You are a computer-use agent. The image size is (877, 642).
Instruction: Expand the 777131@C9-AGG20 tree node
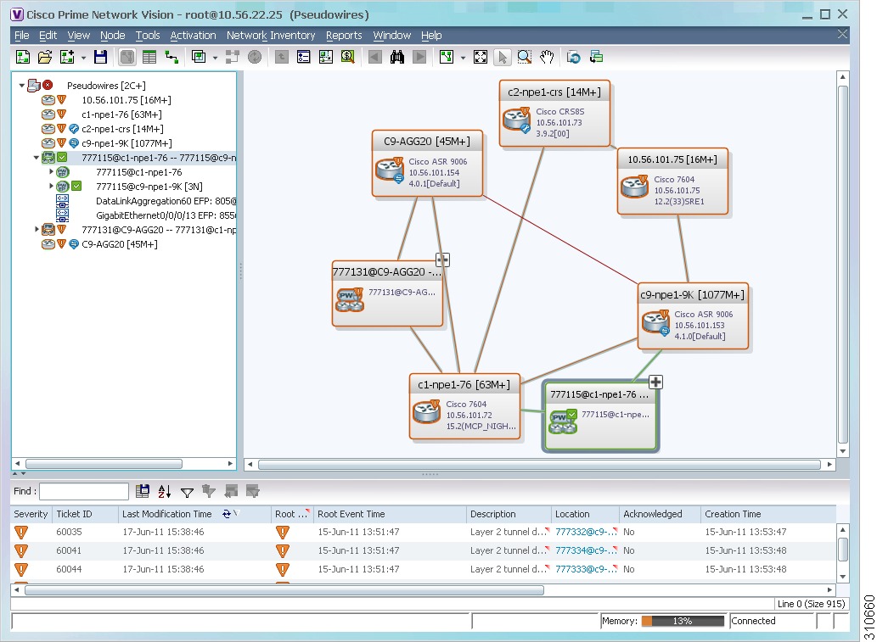coord(37,229)
